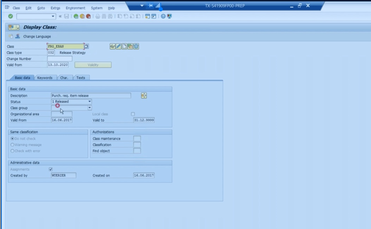Click the faded icon left of Change Language
371x229 pixels.
pyautogui.click(x=10, y=36)
